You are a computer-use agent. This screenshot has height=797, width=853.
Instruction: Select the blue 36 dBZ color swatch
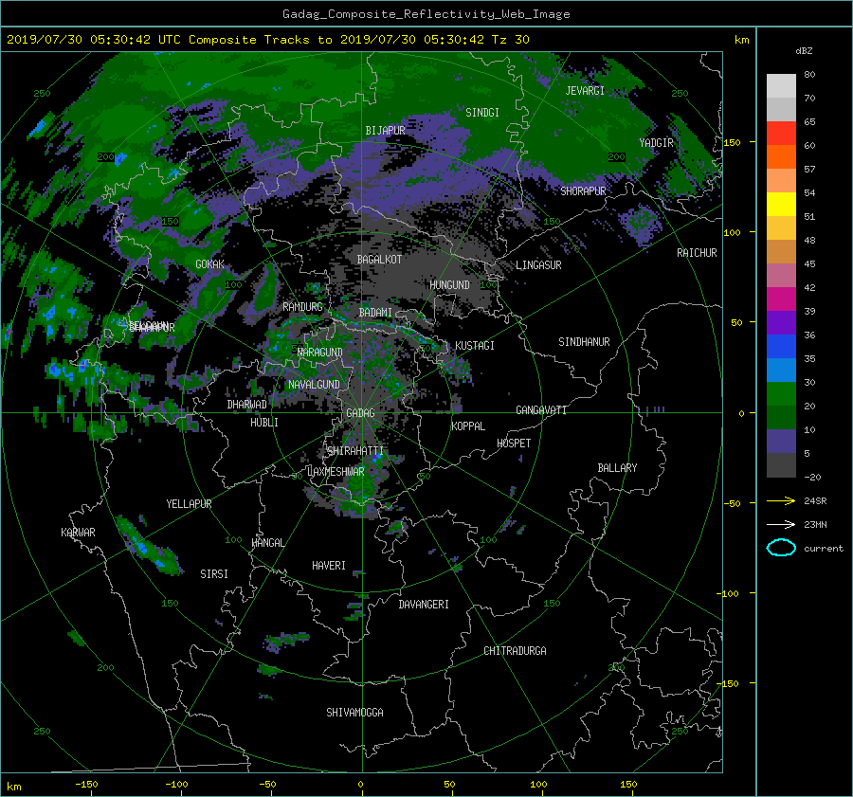[x=781, y=346]
